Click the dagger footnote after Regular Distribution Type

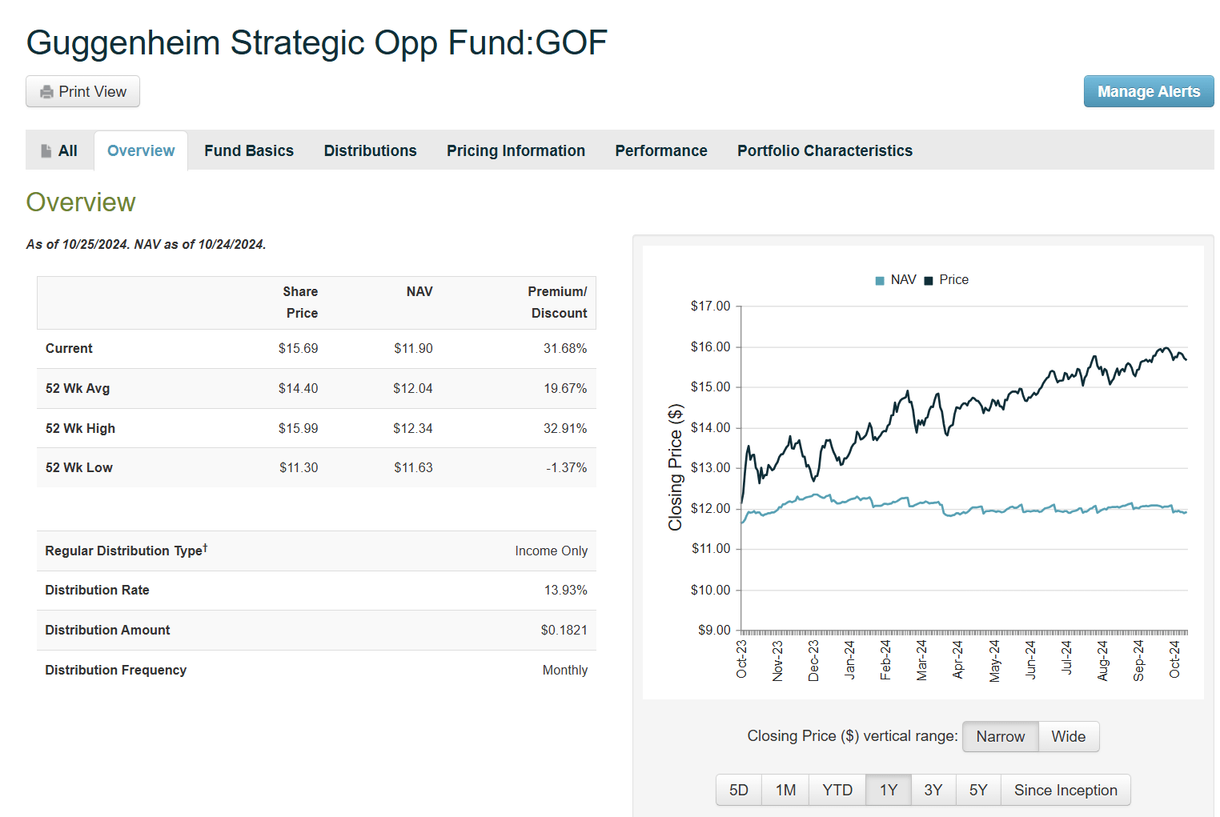(206, 545)
